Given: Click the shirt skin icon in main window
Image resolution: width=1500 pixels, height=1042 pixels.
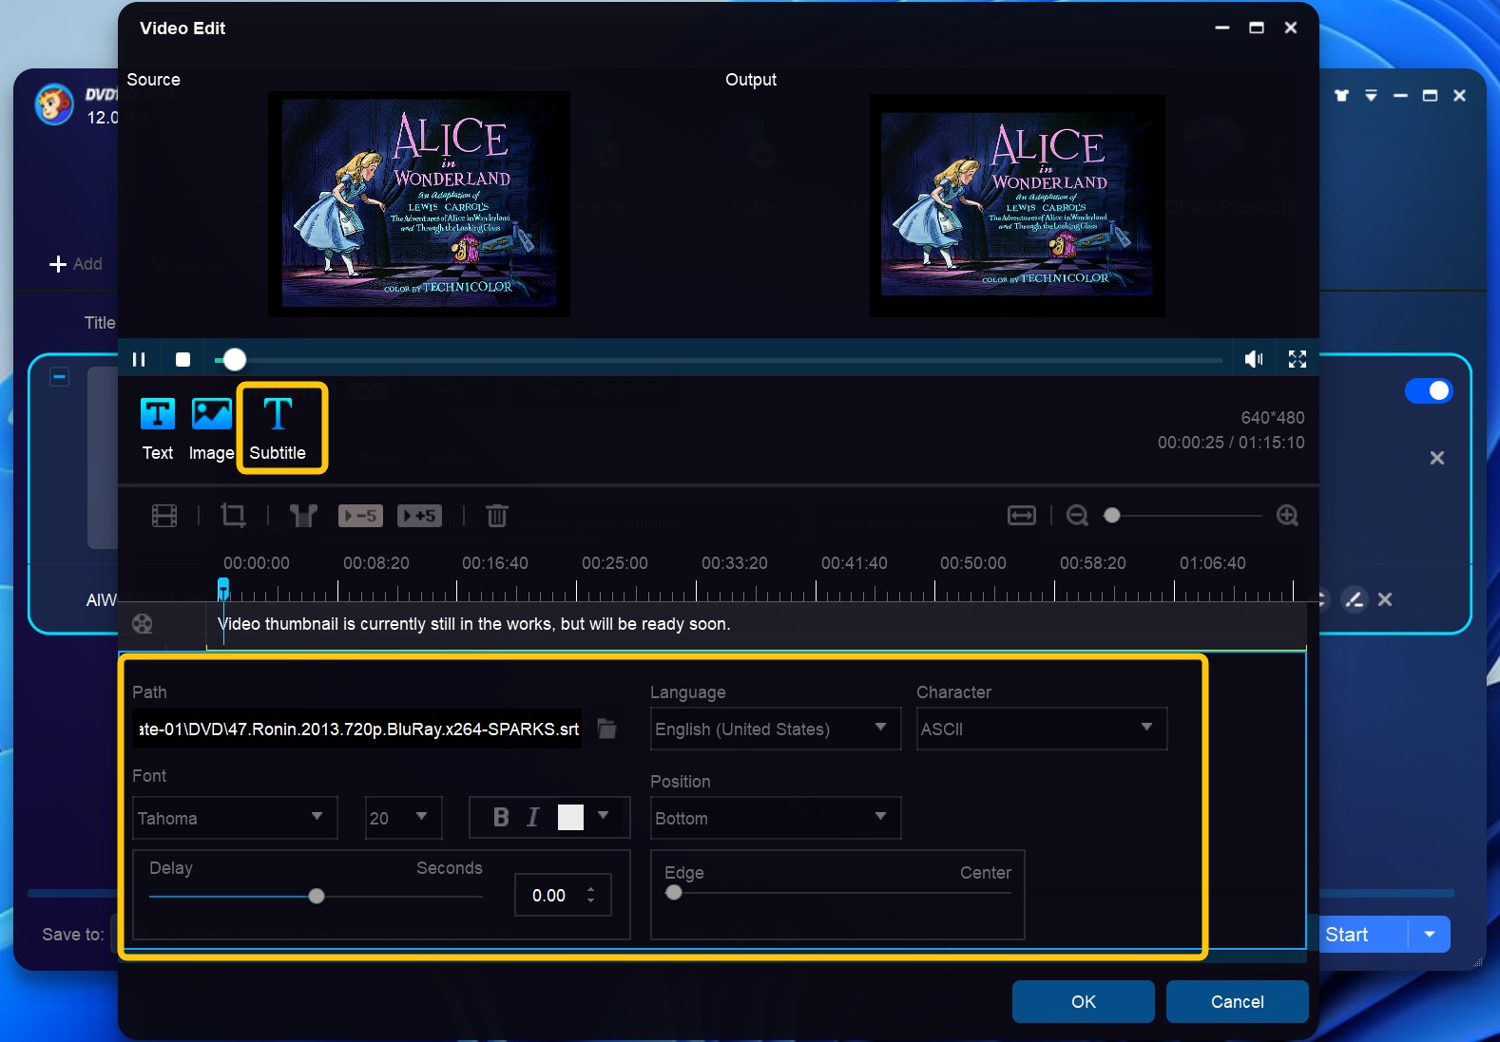Looking at the screenshot, I should 1342,95.
